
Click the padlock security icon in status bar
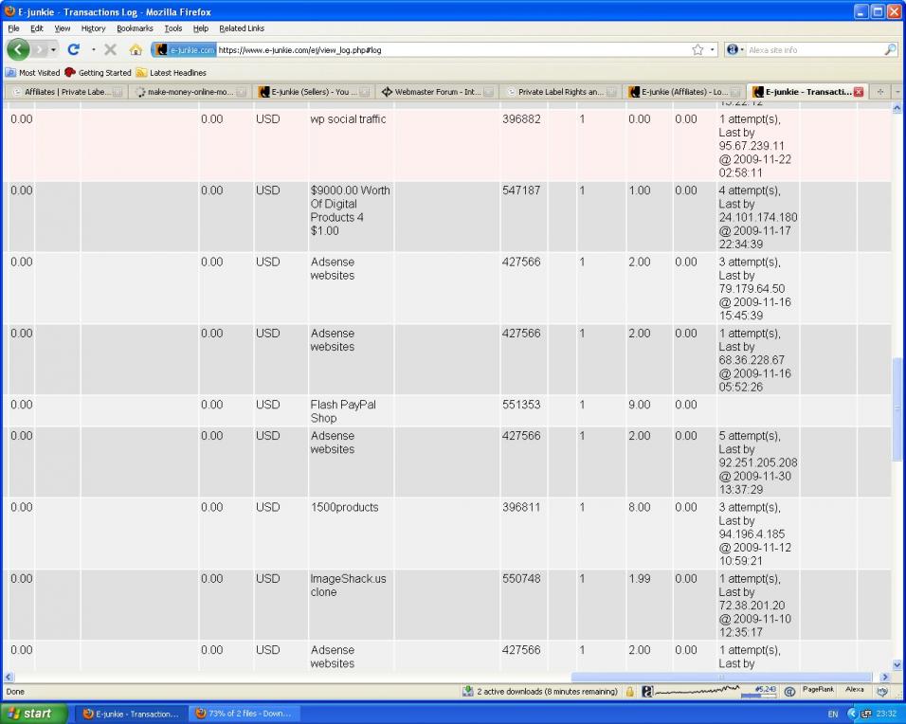pyautogui.click(x=629, y=692)
